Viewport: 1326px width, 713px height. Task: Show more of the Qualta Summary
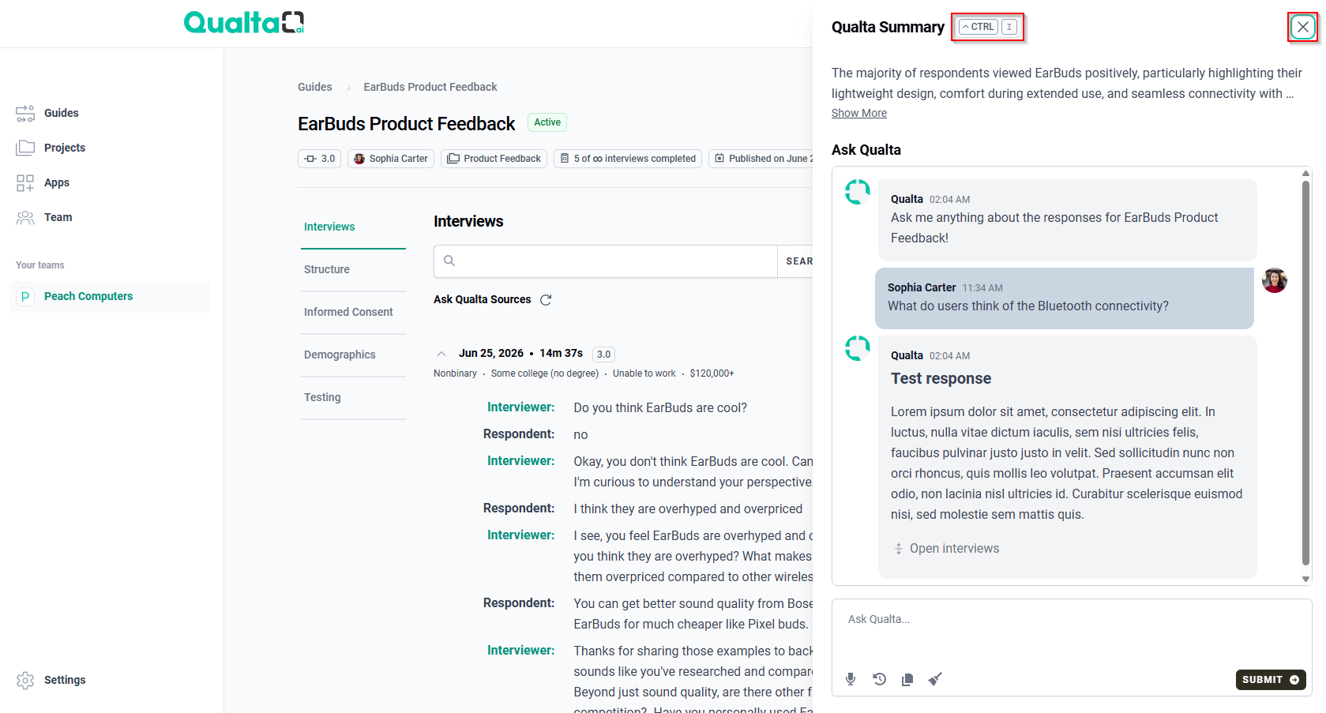point(859,113)
